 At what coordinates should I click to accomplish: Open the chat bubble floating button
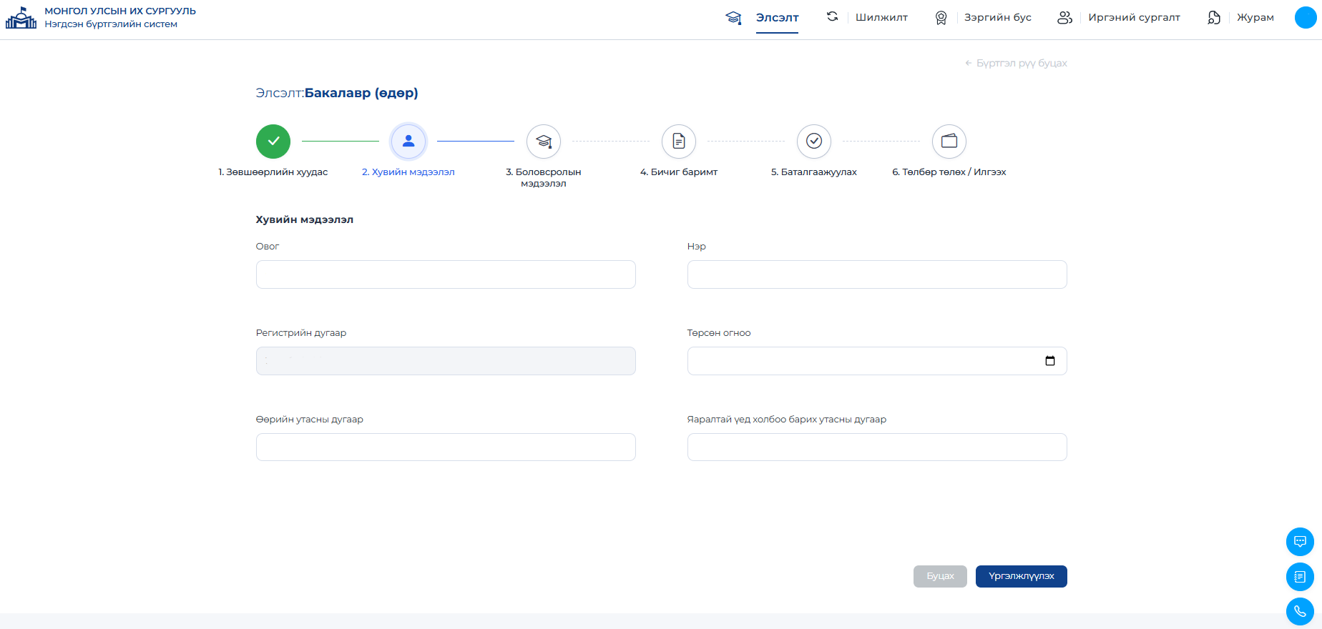[x=1300, y=542]
